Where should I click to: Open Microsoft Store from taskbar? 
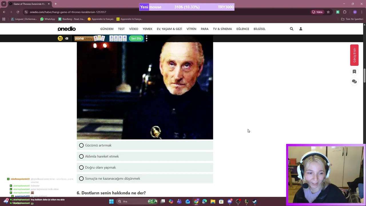pos(221,201)
